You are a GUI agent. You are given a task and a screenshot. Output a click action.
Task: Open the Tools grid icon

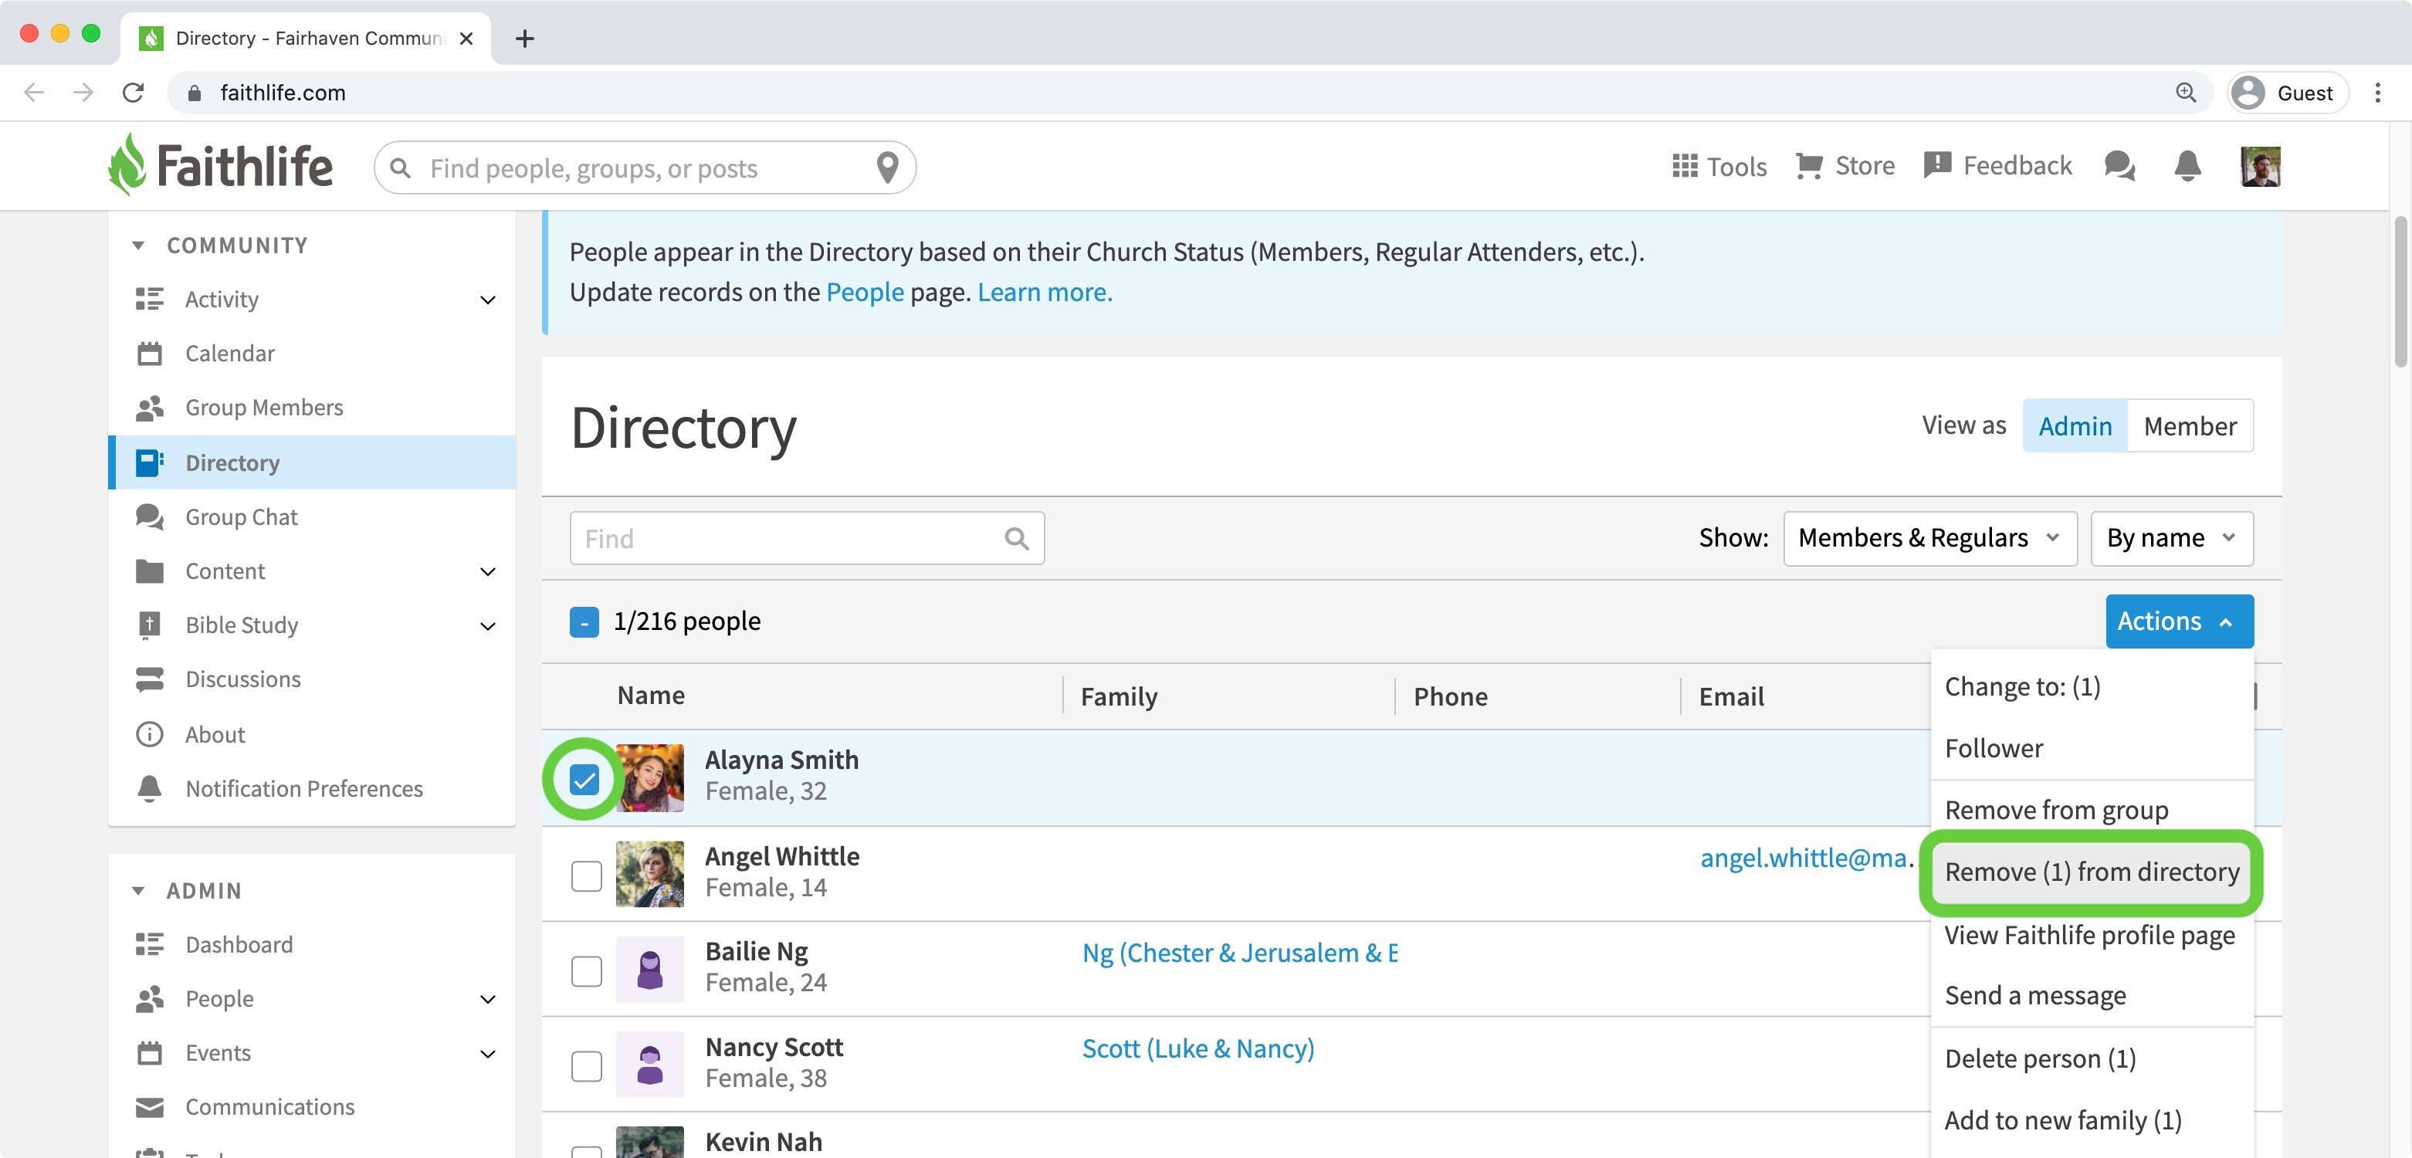coord(1685,166)
